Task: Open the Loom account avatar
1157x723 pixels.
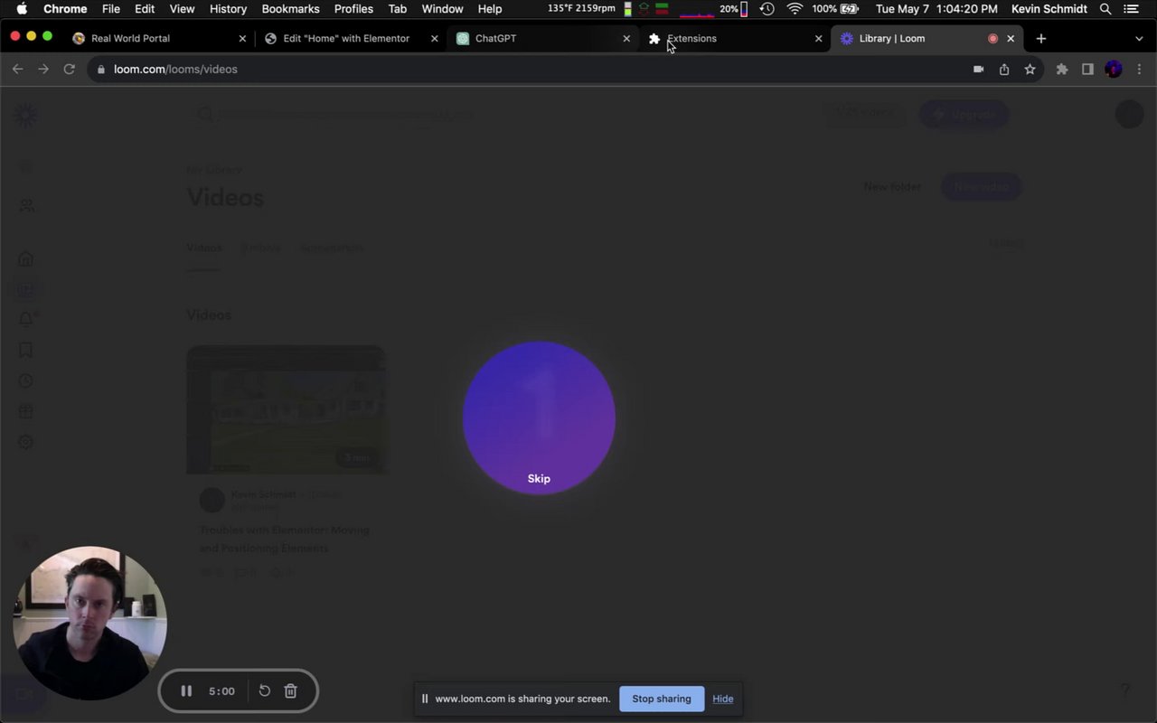Action: coord(1129,114)
